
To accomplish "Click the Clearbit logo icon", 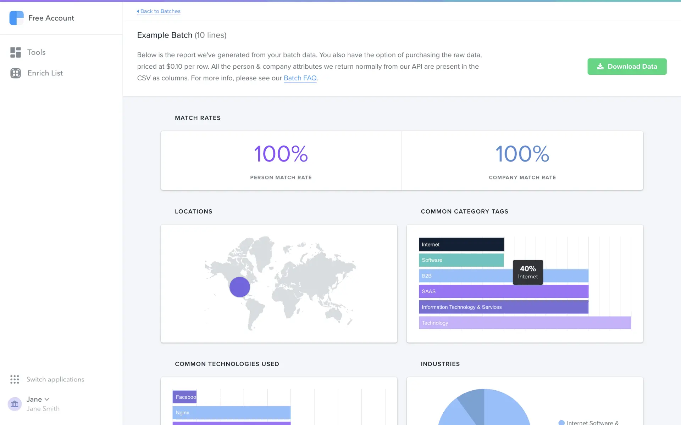I will 16,18.
